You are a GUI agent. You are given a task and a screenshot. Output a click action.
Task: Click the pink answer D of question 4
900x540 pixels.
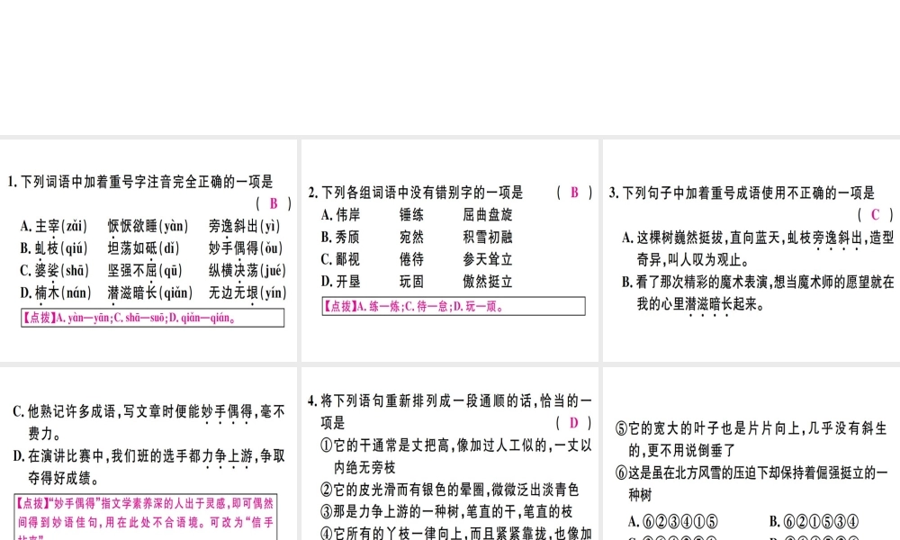pyautogui.click(x=574, y=423)
